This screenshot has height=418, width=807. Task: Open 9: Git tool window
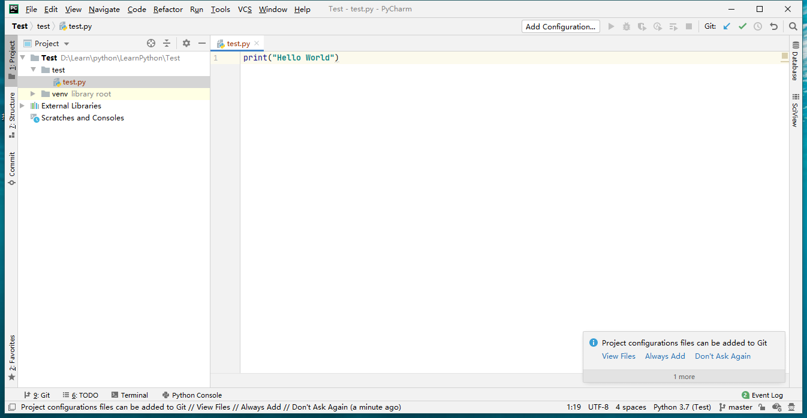pyautogui.click(x=37, y=395)
